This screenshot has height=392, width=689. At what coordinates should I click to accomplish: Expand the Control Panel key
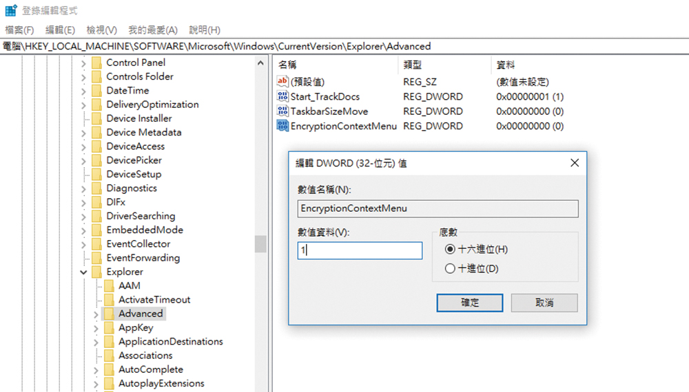point(83,63)
